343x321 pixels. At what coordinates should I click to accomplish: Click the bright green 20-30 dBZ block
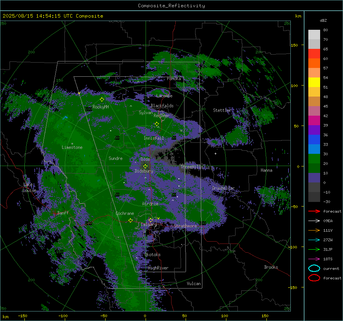314,159
